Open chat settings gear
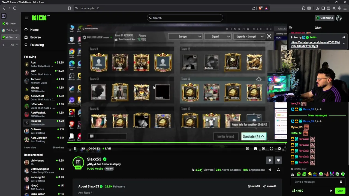Viewport: 349px width, 196px height. 331,191
